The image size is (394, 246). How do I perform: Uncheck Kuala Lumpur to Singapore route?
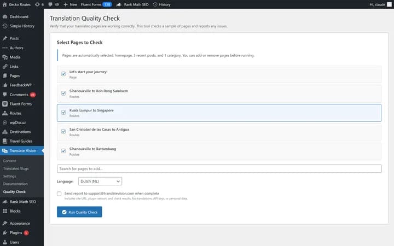(x=63, y=112)
